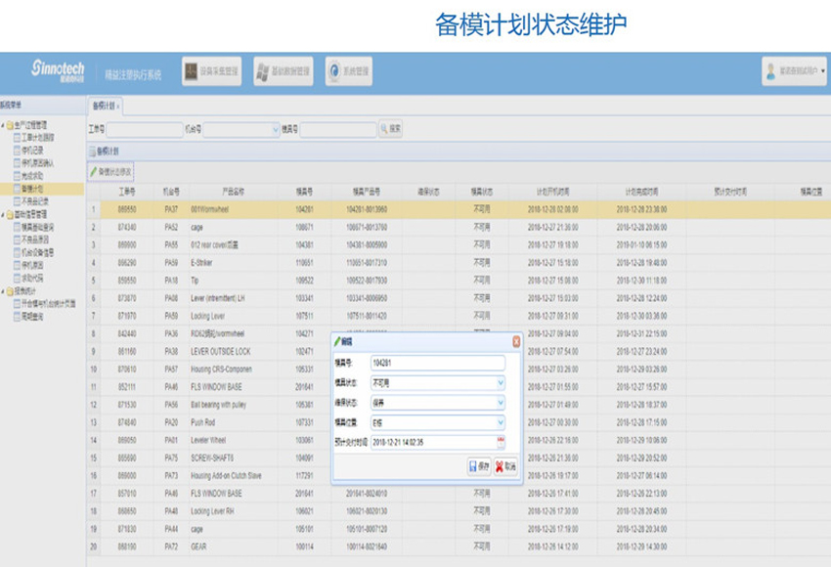Expand the 维保状态 dropdown in the dialog

(501, 402)
